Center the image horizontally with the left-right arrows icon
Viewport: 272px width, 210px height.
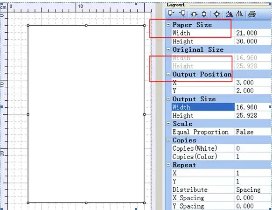(x=194, y=14)
